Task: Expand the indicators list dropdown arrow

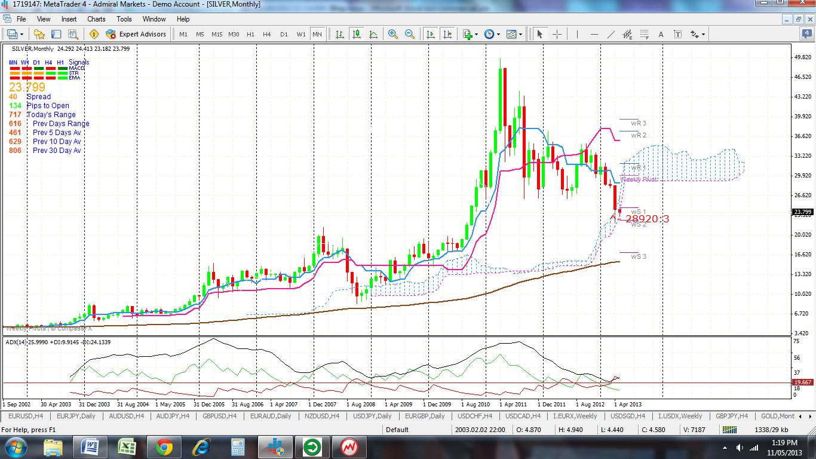Action: point(476,34)
